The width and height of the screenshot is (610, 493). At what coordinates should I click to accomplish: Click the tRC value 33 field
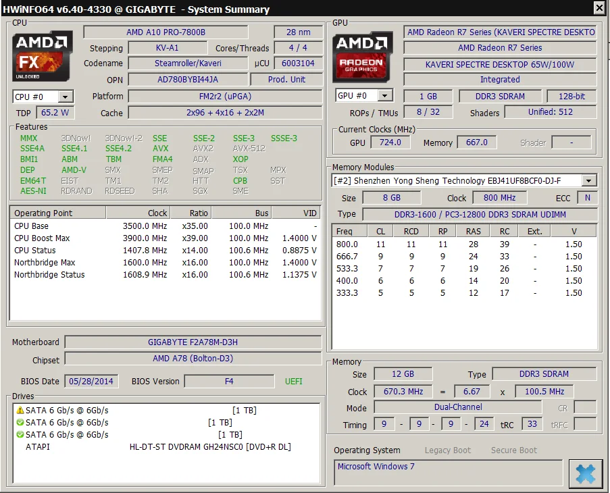click(x=532, y=424)
